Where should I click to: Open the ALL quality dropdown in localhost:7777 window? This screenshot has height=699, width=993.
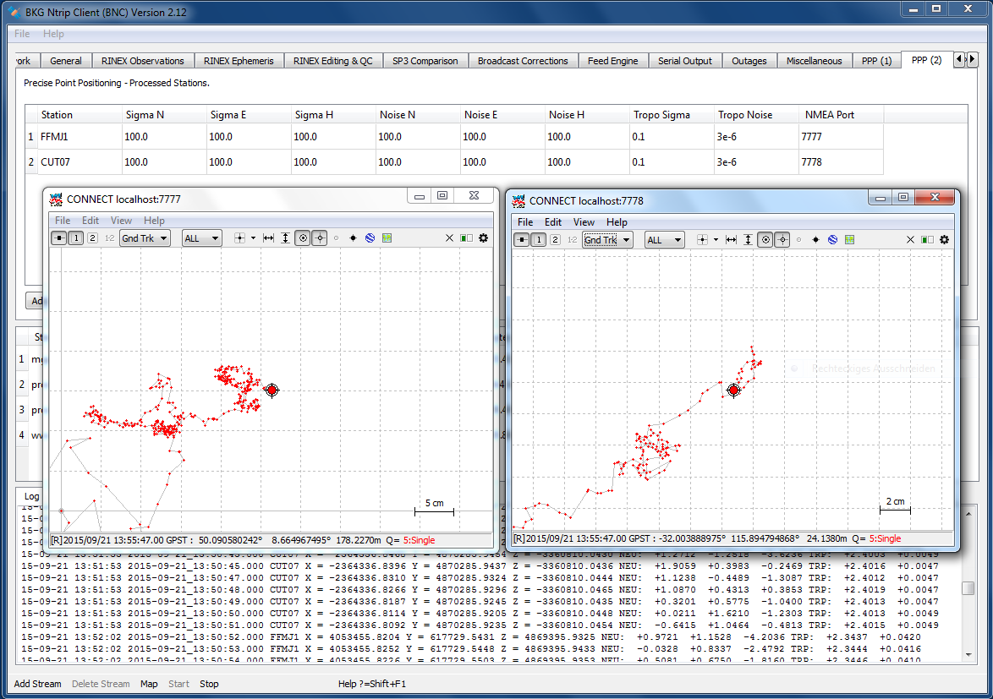(202, 238)
